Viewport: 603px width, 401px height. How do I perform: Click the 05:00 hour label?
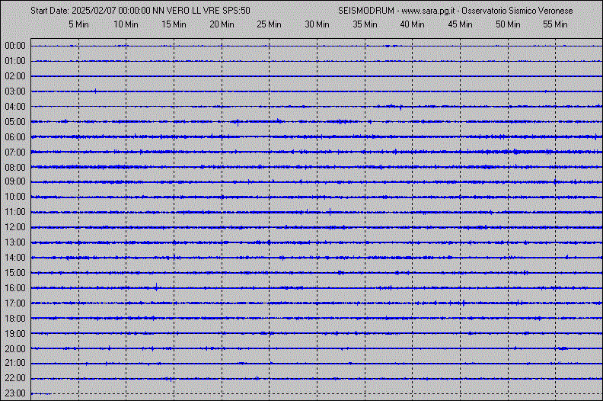click(15, 122)
